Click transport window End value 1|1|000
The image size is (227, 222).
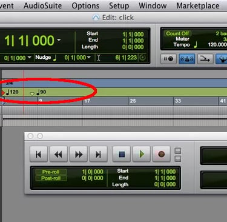point(165,178)
